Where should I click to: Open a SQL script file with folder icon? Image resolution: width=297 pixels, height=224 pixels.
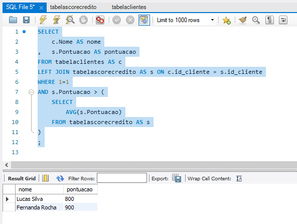[13, 20]
